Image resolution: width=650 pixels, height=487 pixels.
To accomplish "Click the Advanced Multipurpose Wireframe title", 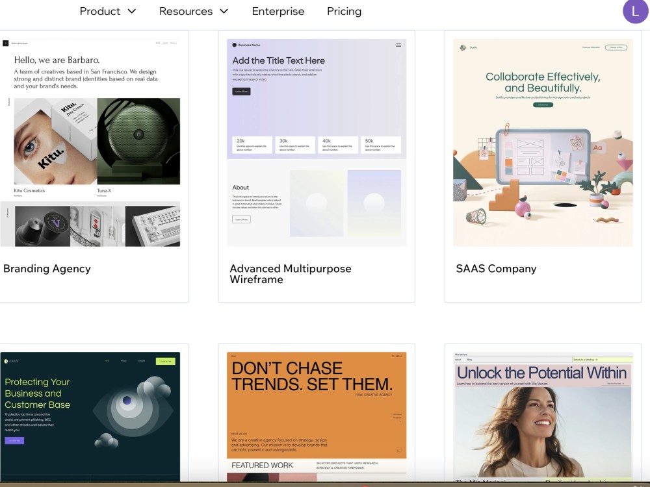I will [291, 274].
